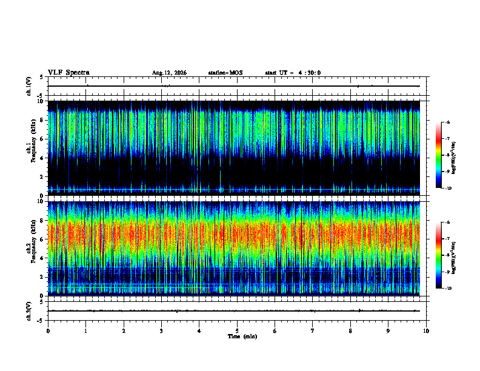Click the "station=MOS" header label
Viewport: 480px width, 371px height.
(x=225, y=73)
